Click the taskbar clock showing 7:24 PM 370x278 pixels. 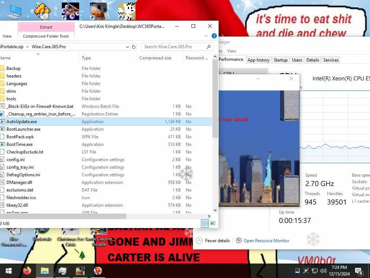pyautogui.click(x=339, y=271)
